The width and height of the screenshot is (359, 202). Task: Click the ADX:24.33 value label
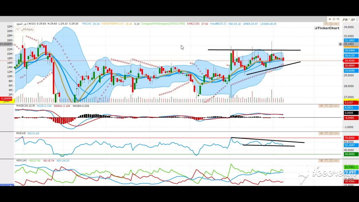pyautogui.click(x=63, y=160)
